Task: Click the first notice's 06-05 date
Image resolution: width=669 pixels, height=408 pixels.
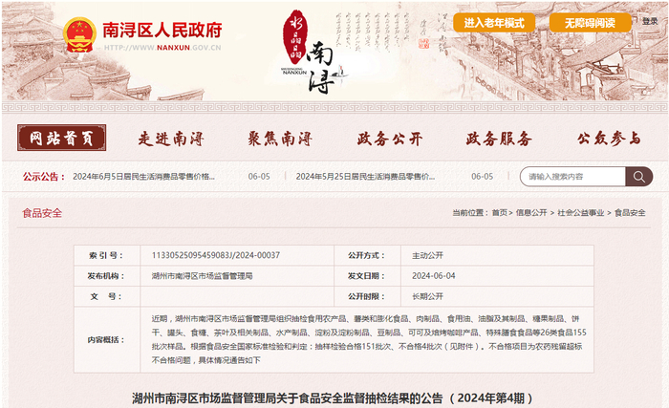Action: tap(259, 176)
